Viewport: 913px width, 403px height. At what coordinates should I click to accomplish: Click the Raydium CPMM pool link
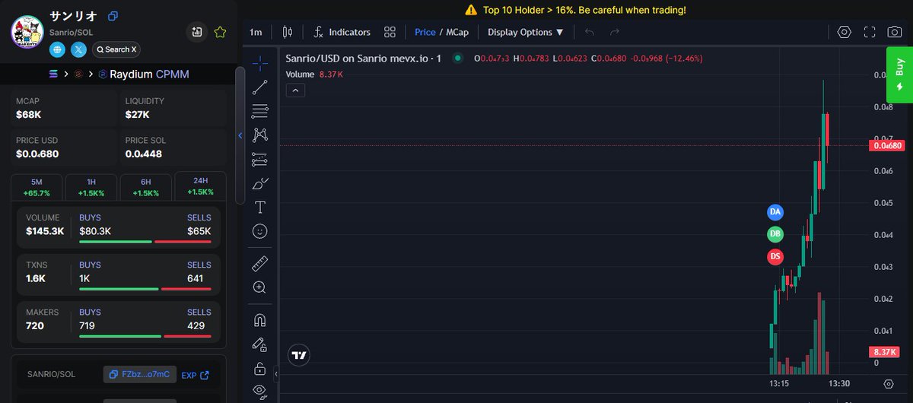(x=143, y=74)
